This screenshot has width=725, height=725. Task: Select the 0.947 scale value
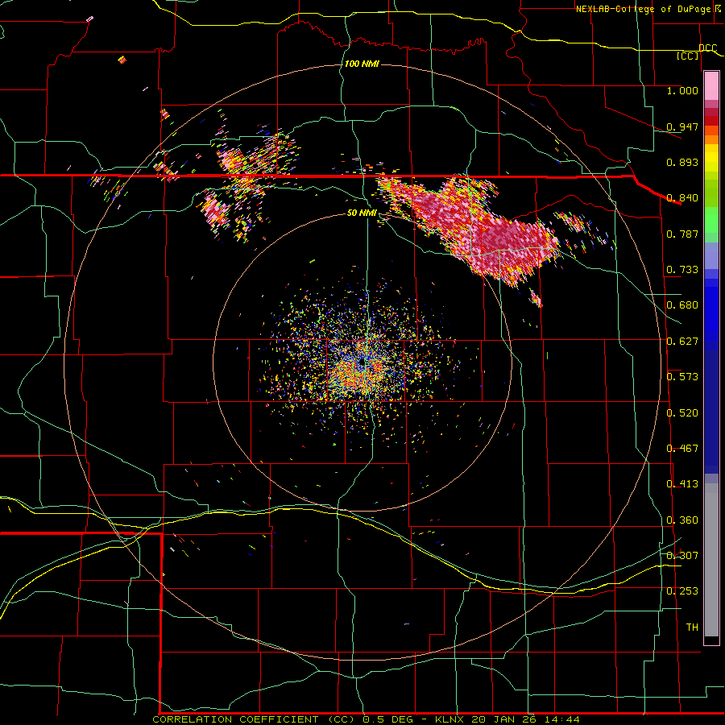pos(682,126)
